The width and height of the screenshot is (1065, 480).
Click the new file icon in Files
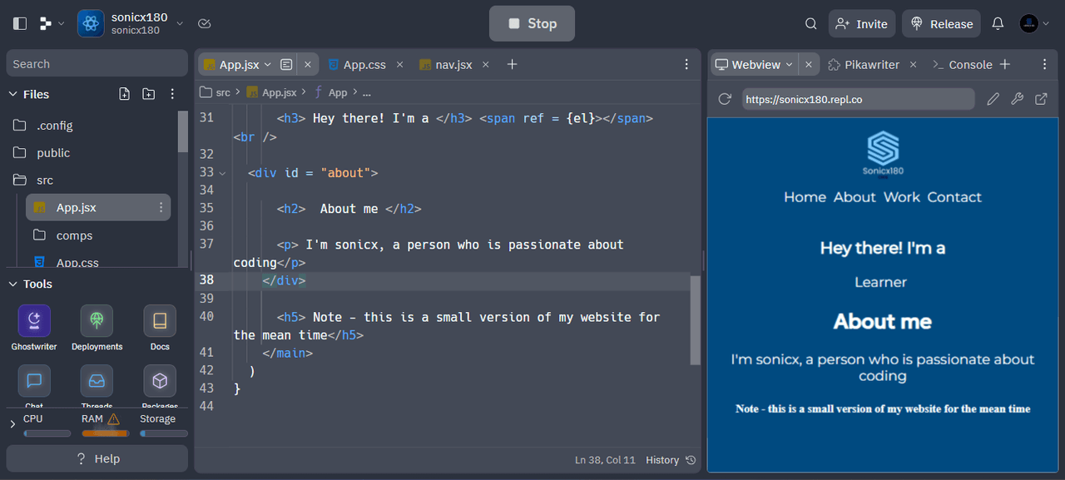[x=124, y=94]
